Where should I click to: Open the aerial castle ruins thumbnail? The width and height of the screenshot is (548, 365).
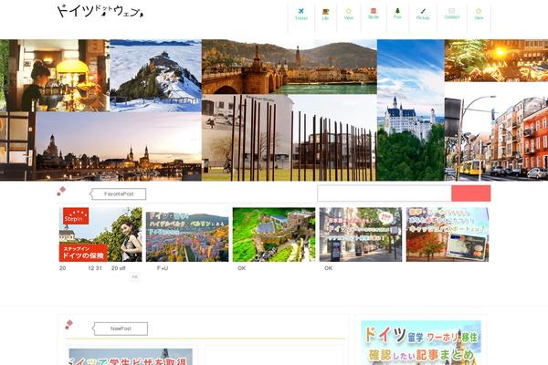pyautogui.click(x=274, y=235)
